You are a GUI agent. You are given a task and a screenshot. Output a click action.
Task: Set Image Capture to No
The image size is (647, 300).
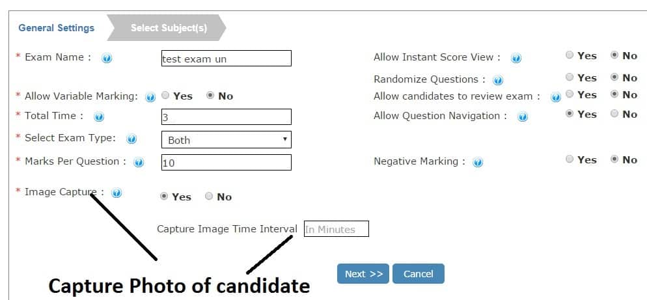(x=209, y=197)
